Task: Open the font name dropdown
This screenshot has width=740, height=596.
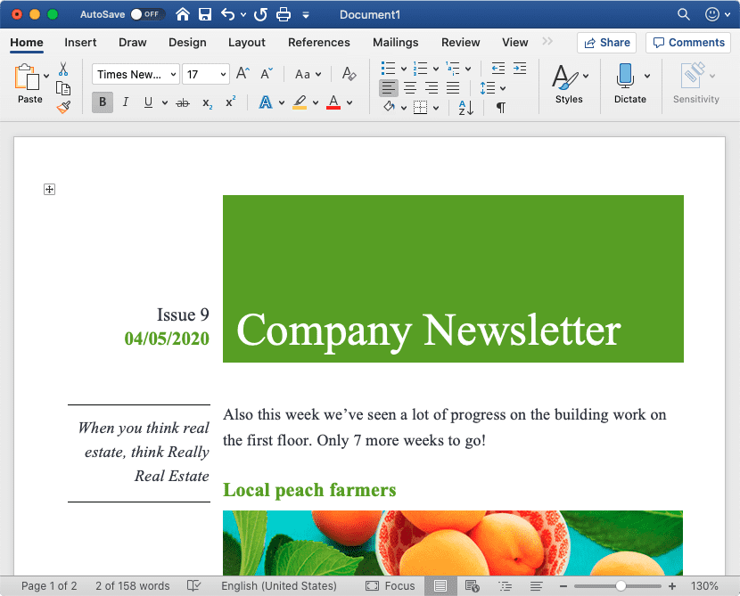Action: (x=173, y=75)
